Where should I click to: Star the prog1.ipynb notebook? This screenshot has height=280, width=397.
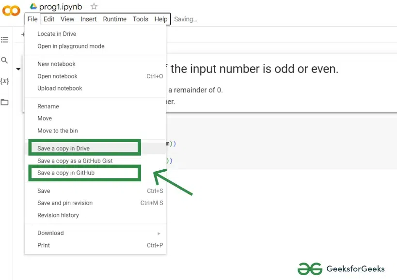point(94,6)
